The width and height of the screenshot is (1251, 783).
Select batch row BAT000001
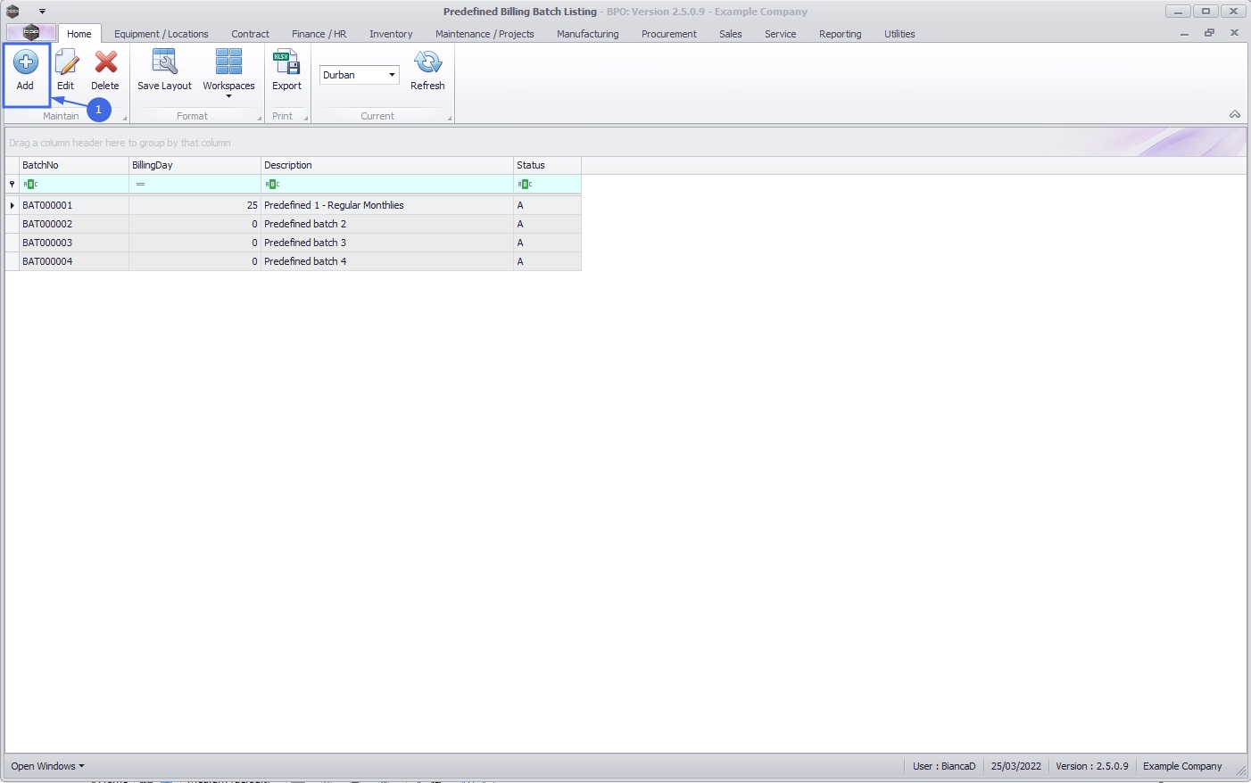[294, 205]
